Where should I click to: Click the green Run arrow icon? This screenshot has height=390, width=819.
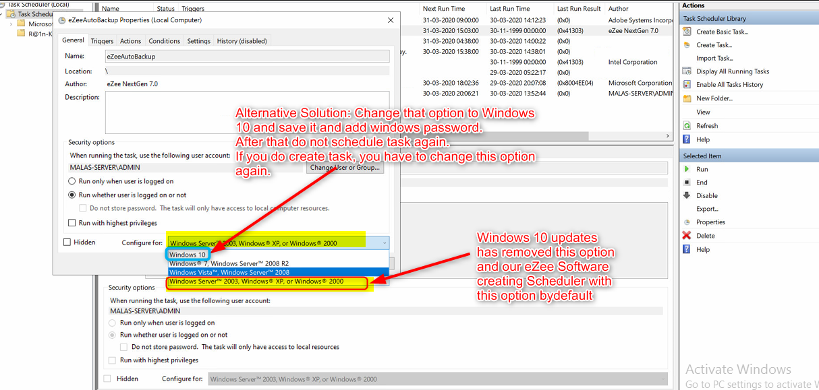[687, 169]
